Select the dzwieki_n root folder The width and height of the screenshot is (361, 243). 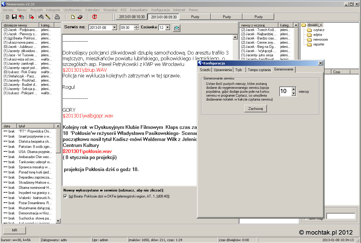(315, 25)
